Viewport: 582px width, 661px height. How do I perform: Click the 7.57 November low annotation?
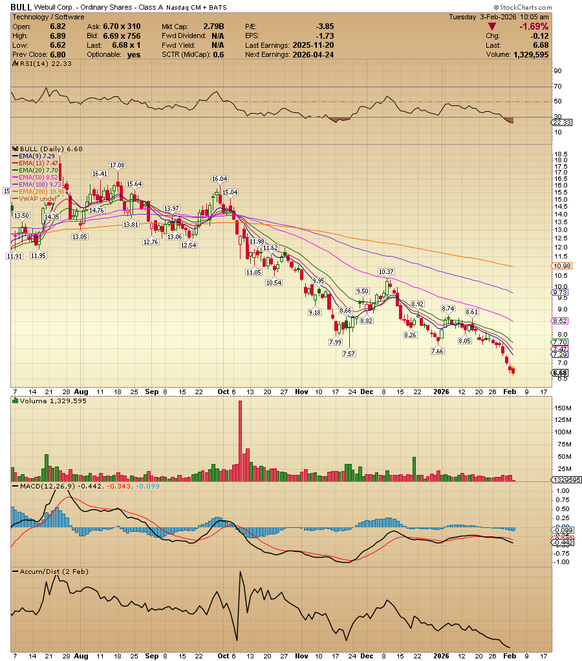349,353
